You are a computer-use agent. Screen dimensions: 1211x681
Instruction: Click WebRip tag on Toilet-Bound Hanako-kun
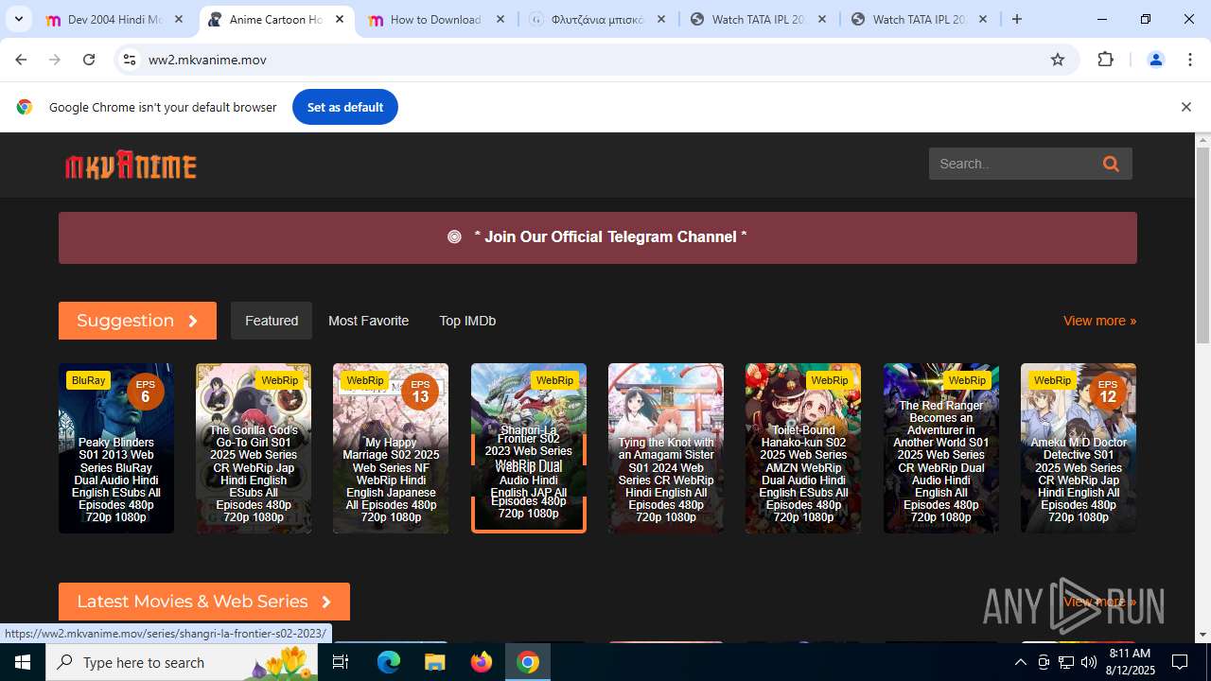click(830, 380)
